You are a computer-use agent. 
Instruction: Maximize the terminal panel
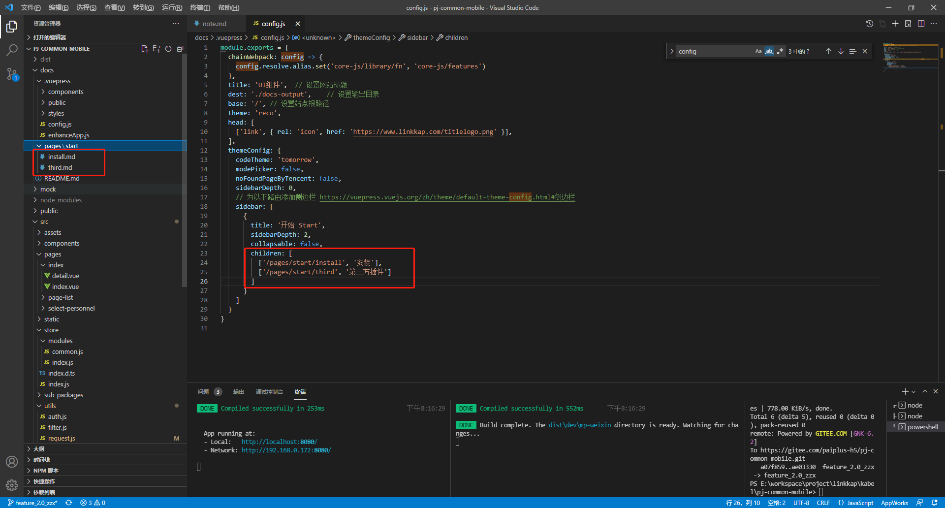[x=925, y=391]
